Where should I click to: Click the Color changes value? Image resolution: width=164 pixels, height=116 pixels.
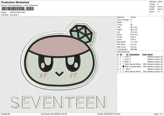[131, 20]
